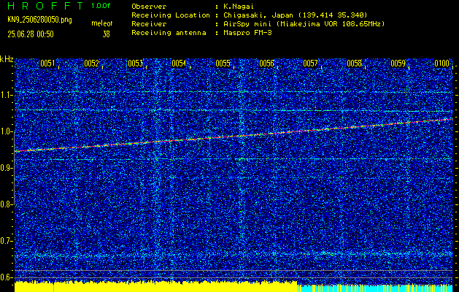The width and height of the screenshot is (459, 292).
Task: Click the 0.8 frequency axis label
Action: (6, 204)
